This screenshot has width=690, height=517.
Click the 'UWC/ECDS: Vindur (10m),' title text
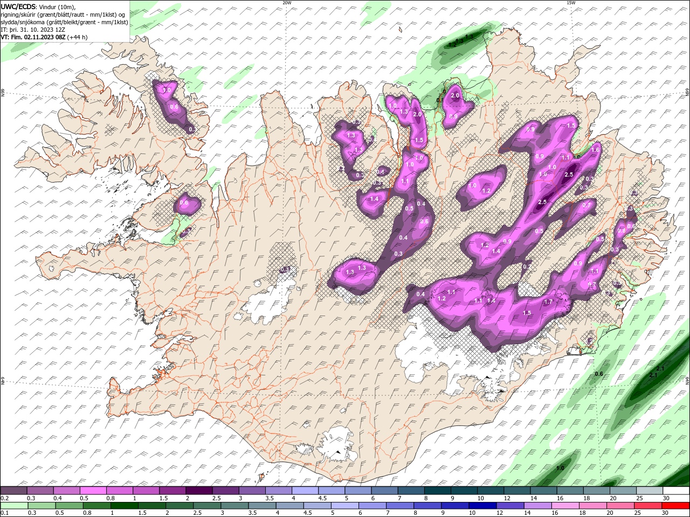click(x=39, y=6)
